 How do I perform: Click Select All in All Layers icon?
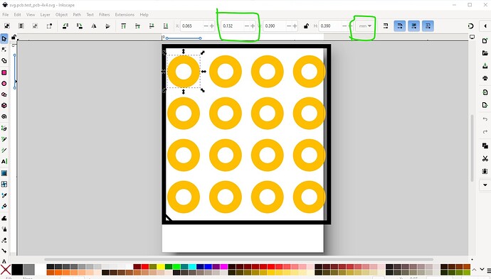(21, 26)
